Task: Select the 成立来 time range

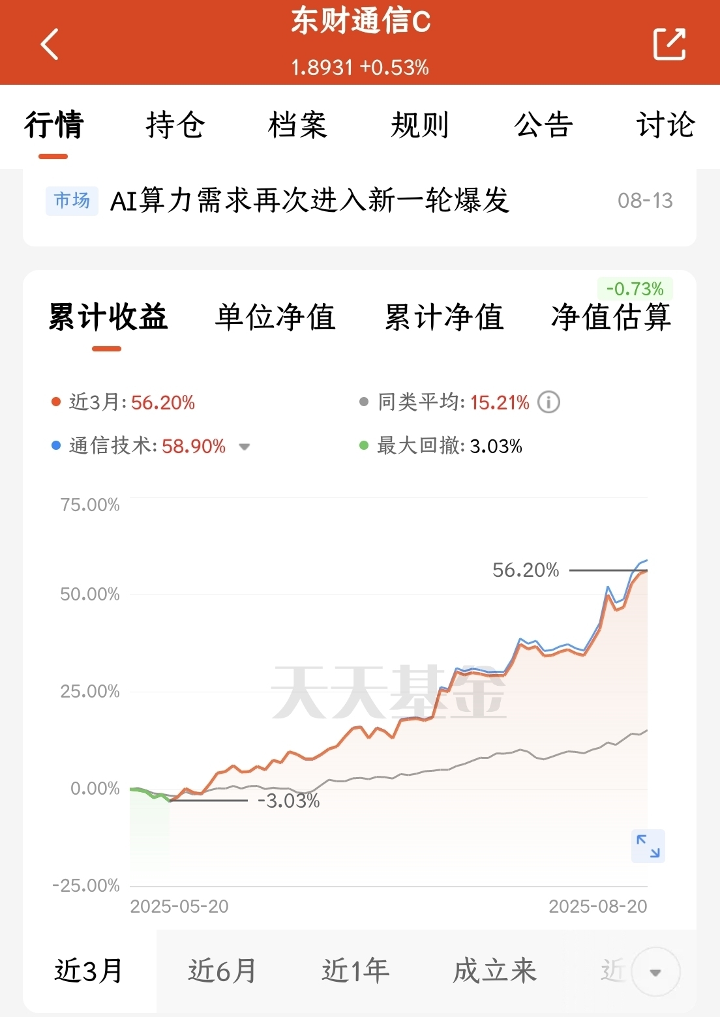Action: [x=495, y=971]
